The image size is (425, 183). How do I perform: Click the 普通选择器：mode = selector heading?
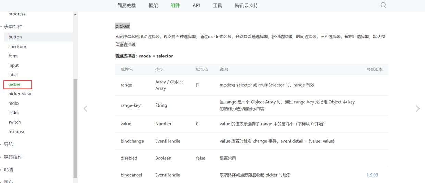(144, 56)
